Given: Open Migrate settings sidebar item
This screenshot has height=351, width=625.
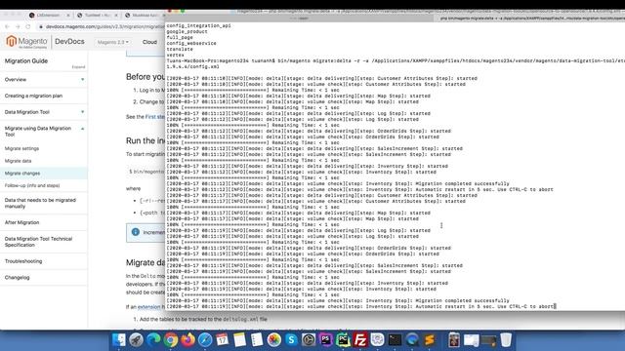Looking at the screenshot, I should (x=21, y=148).
